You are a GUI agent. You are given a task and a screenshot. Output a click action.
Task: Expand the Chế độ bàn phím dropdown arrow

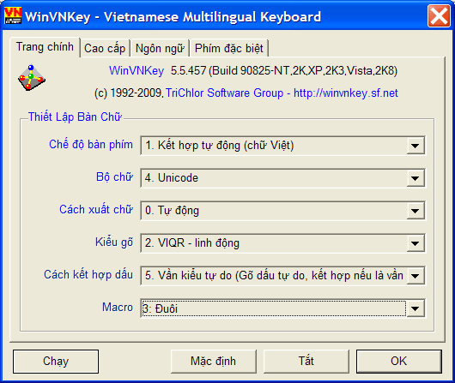[416, 146]
